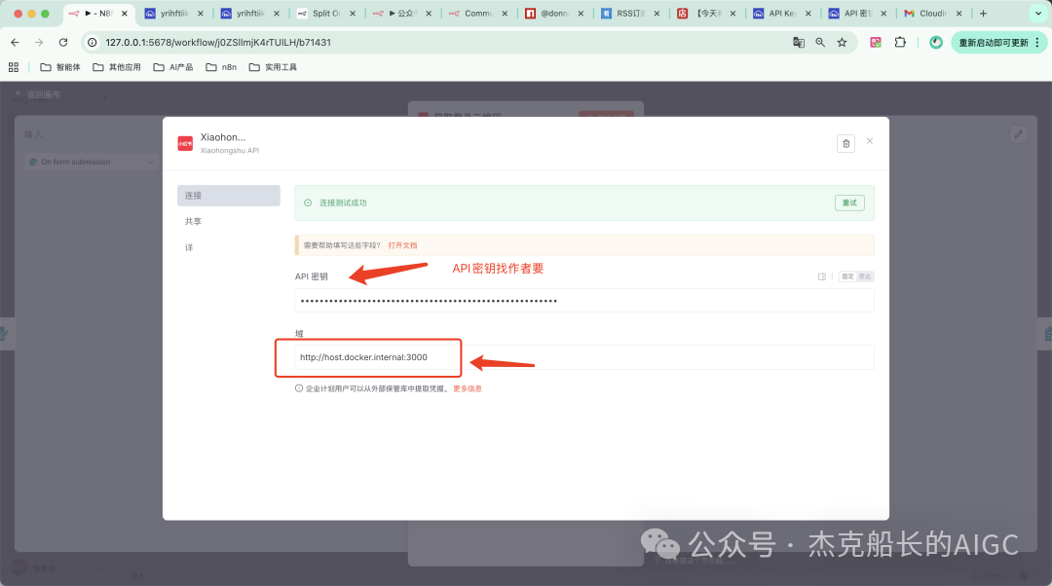The width and height of the screenshot is (1052, 586).
Task: Open the 打开文档 documentation link
Action: point(402,245)
